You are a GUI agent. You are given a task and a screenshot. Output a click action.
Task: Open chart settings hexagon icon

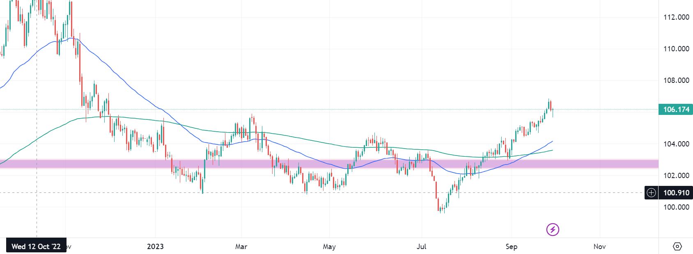[x=677, y=246]
